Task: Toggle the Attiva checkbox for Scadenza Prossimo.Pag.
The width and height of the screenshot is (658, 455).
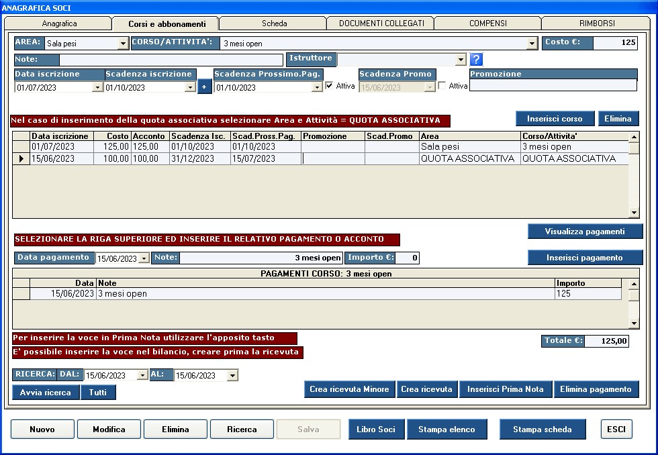Action: point(330,85)
